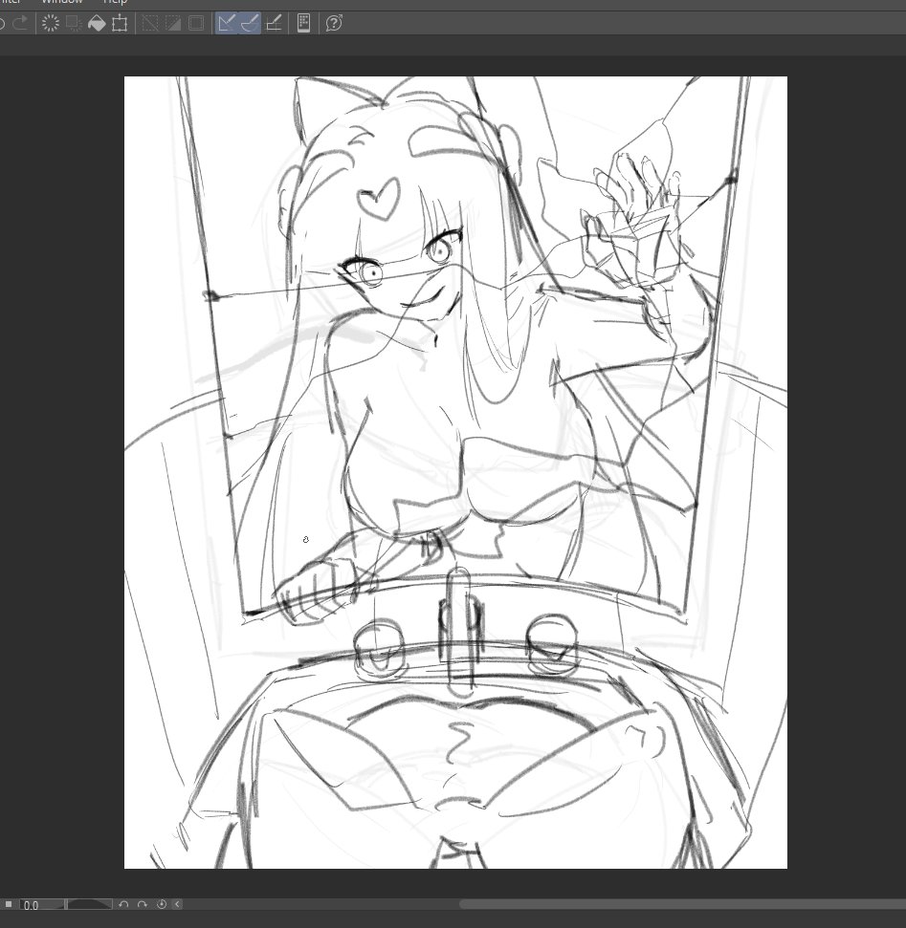Screen dimensions: 906x928
Task: Click the Delete sunburst icon
Action: point(51,23)
